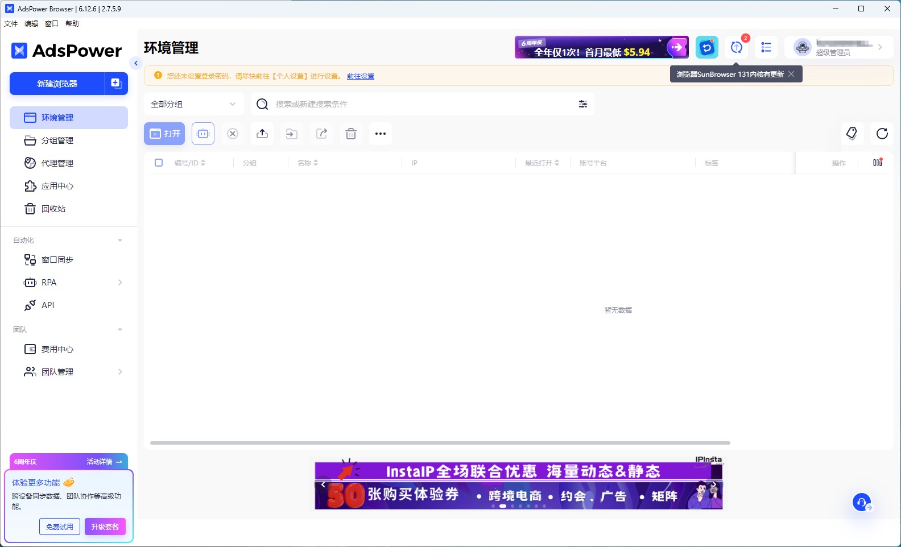The height and width of the screenshot is (547, 901).
Task: Click the horizontal table scrollbar
Action: pyautogui.click(x=440, y=442)
